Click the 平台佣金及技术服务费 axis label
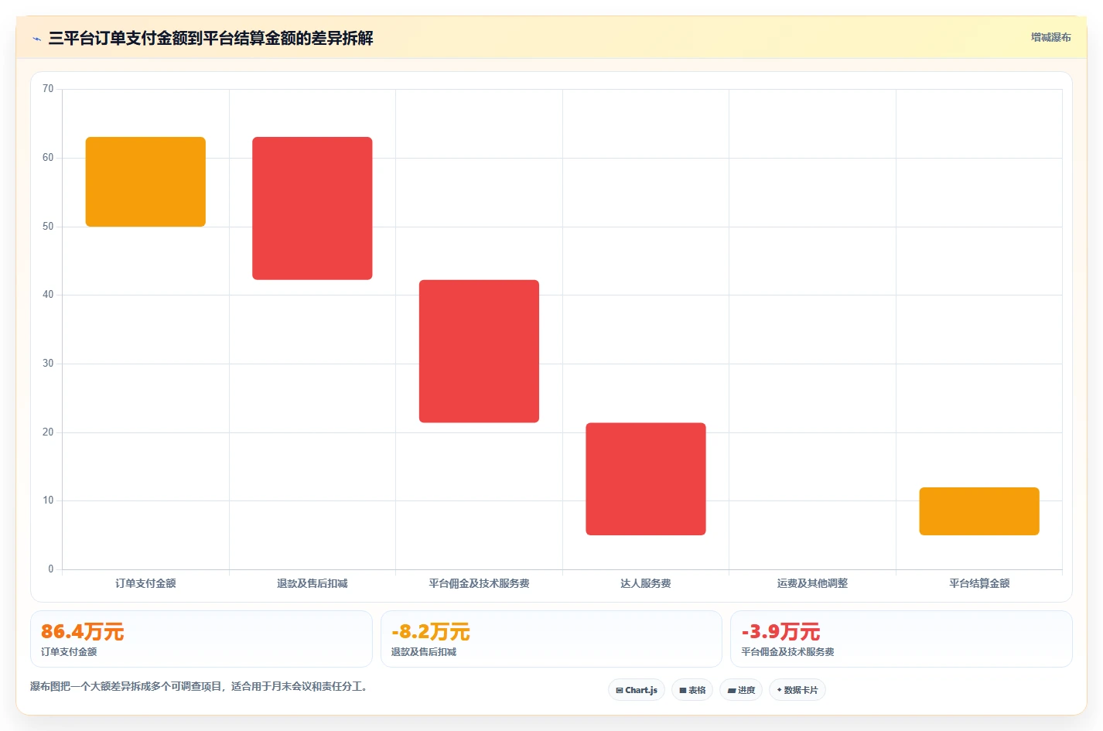1103x731 pixels. point(479,583)
